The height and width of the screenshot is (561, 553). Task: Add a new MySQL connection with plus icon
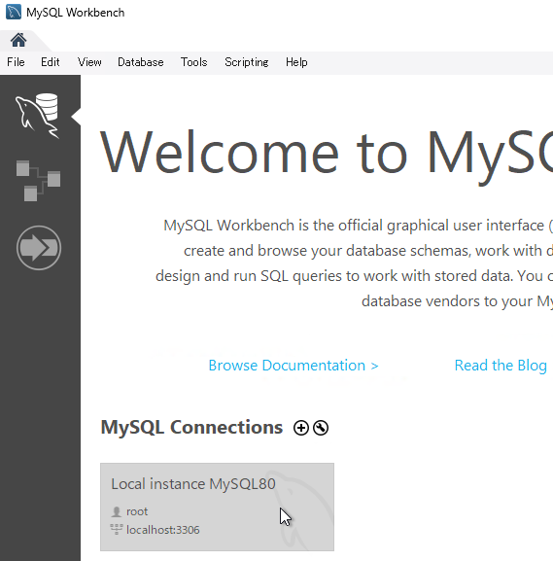point(301,428)
